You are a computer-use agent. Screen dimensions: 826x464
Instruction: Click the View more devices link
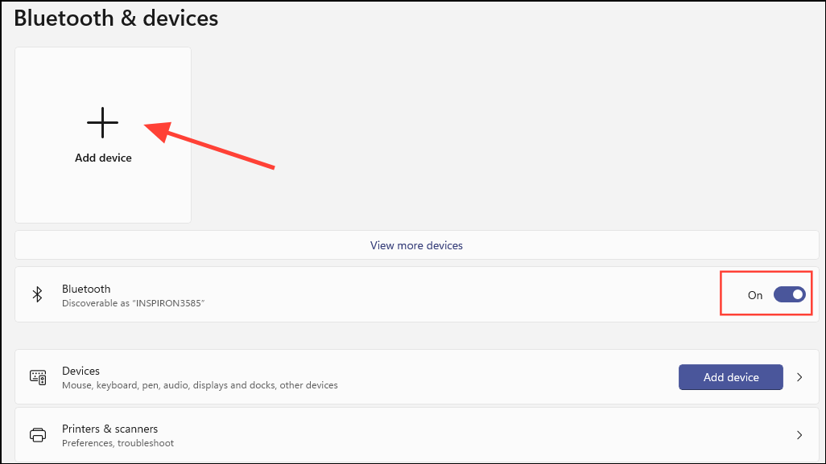pyautogui.click(x=416, y=245)
